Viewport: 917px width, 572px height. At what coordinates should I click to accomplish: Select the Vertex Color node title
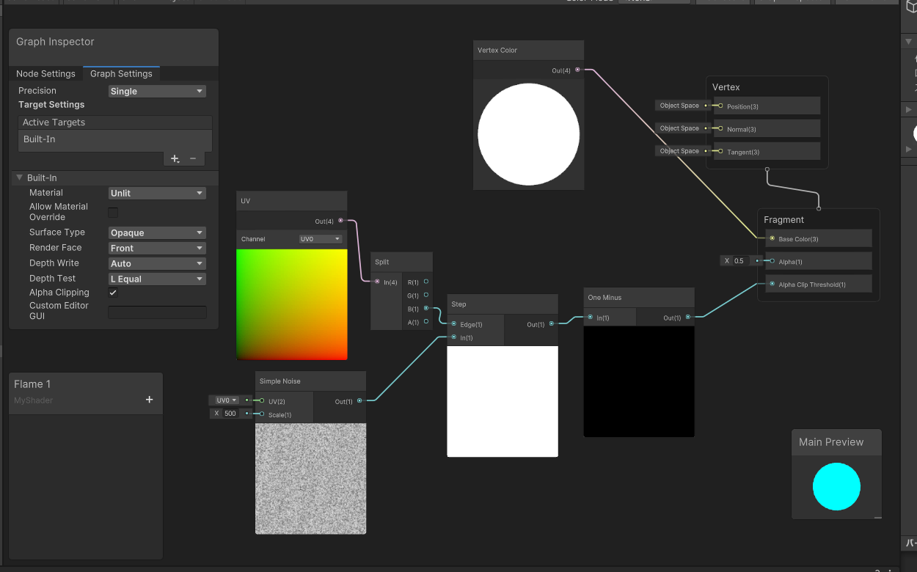pyautogui.click(x=497, y=50)
